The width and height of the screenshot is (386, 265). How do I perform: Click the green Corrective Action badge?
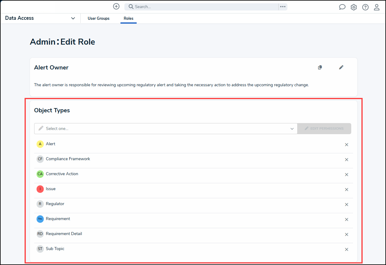(x=40, y=174)
